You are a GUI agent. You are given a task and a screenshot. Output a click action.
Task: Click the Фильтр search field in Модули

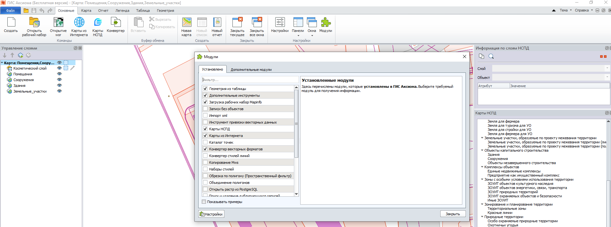250,80
